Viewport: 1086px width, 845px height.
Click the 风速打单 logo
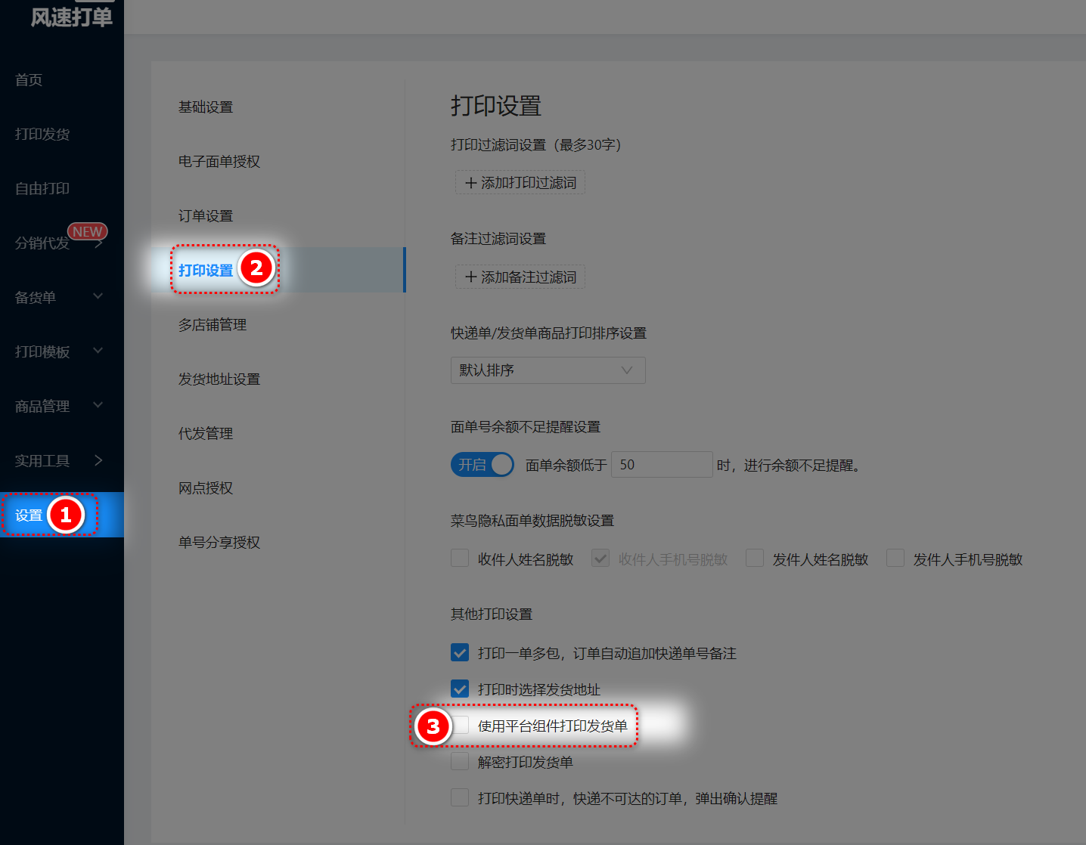(x=71, y=17)
